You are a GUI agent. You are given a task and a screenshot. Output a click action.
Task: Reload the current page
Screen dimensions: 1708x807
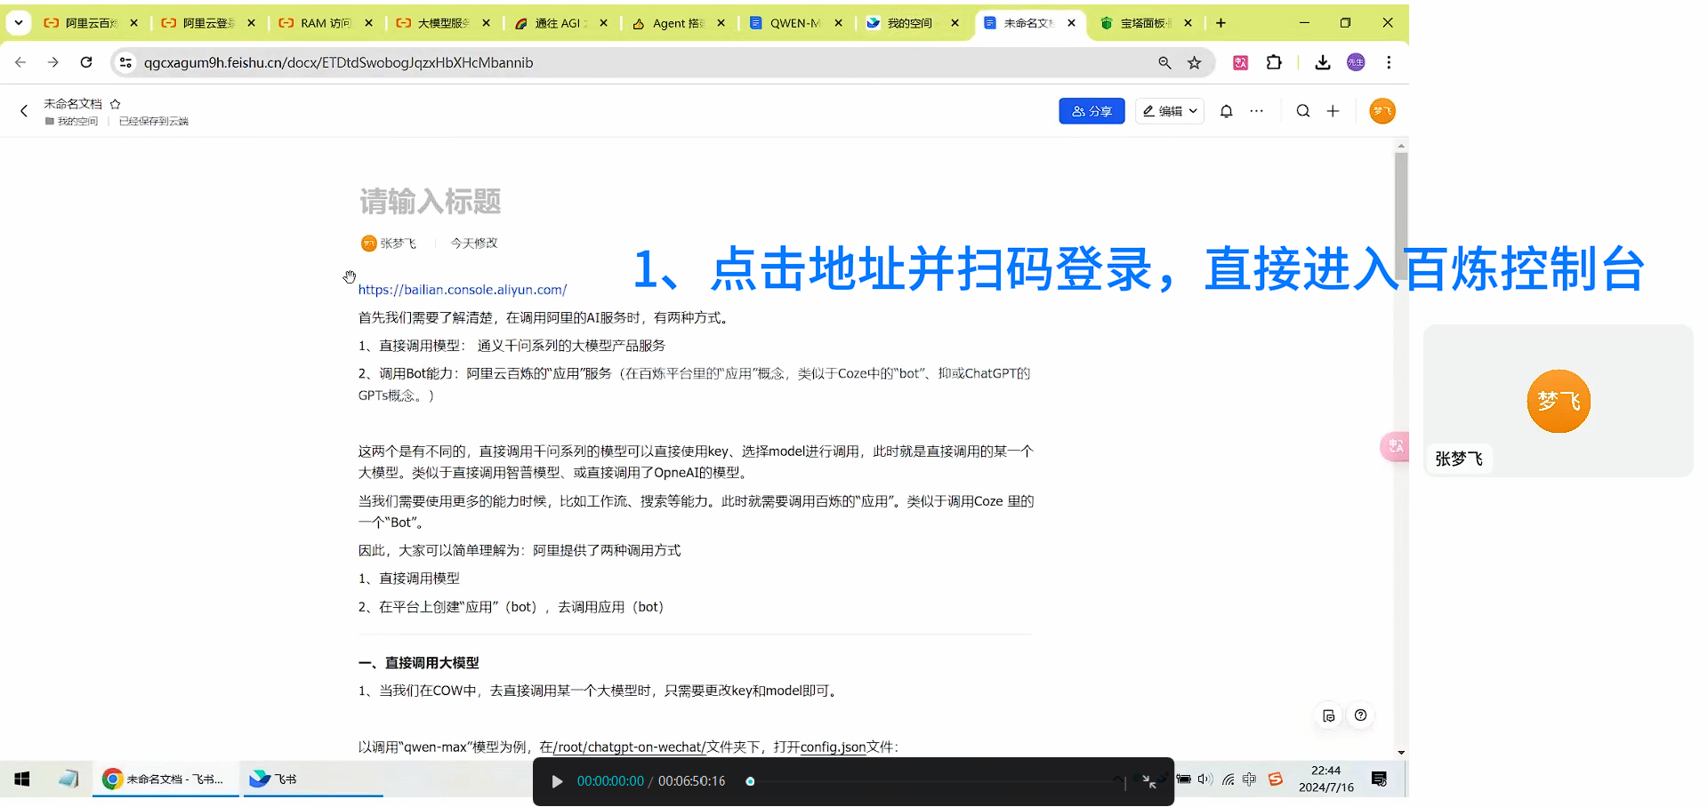pos(86,62)
